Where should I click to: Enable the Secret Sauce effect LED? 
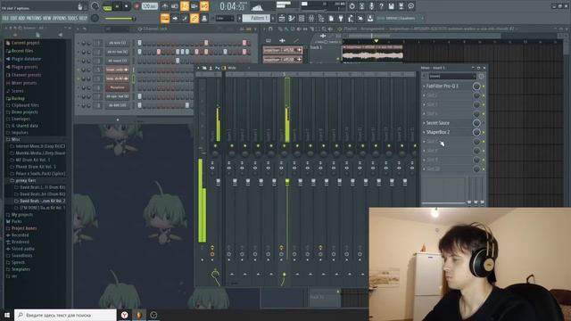click(x=484, y=123)
